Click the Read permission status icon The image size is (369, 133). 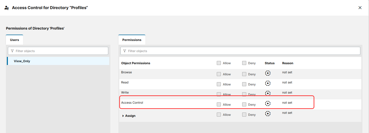pos(268,83)
